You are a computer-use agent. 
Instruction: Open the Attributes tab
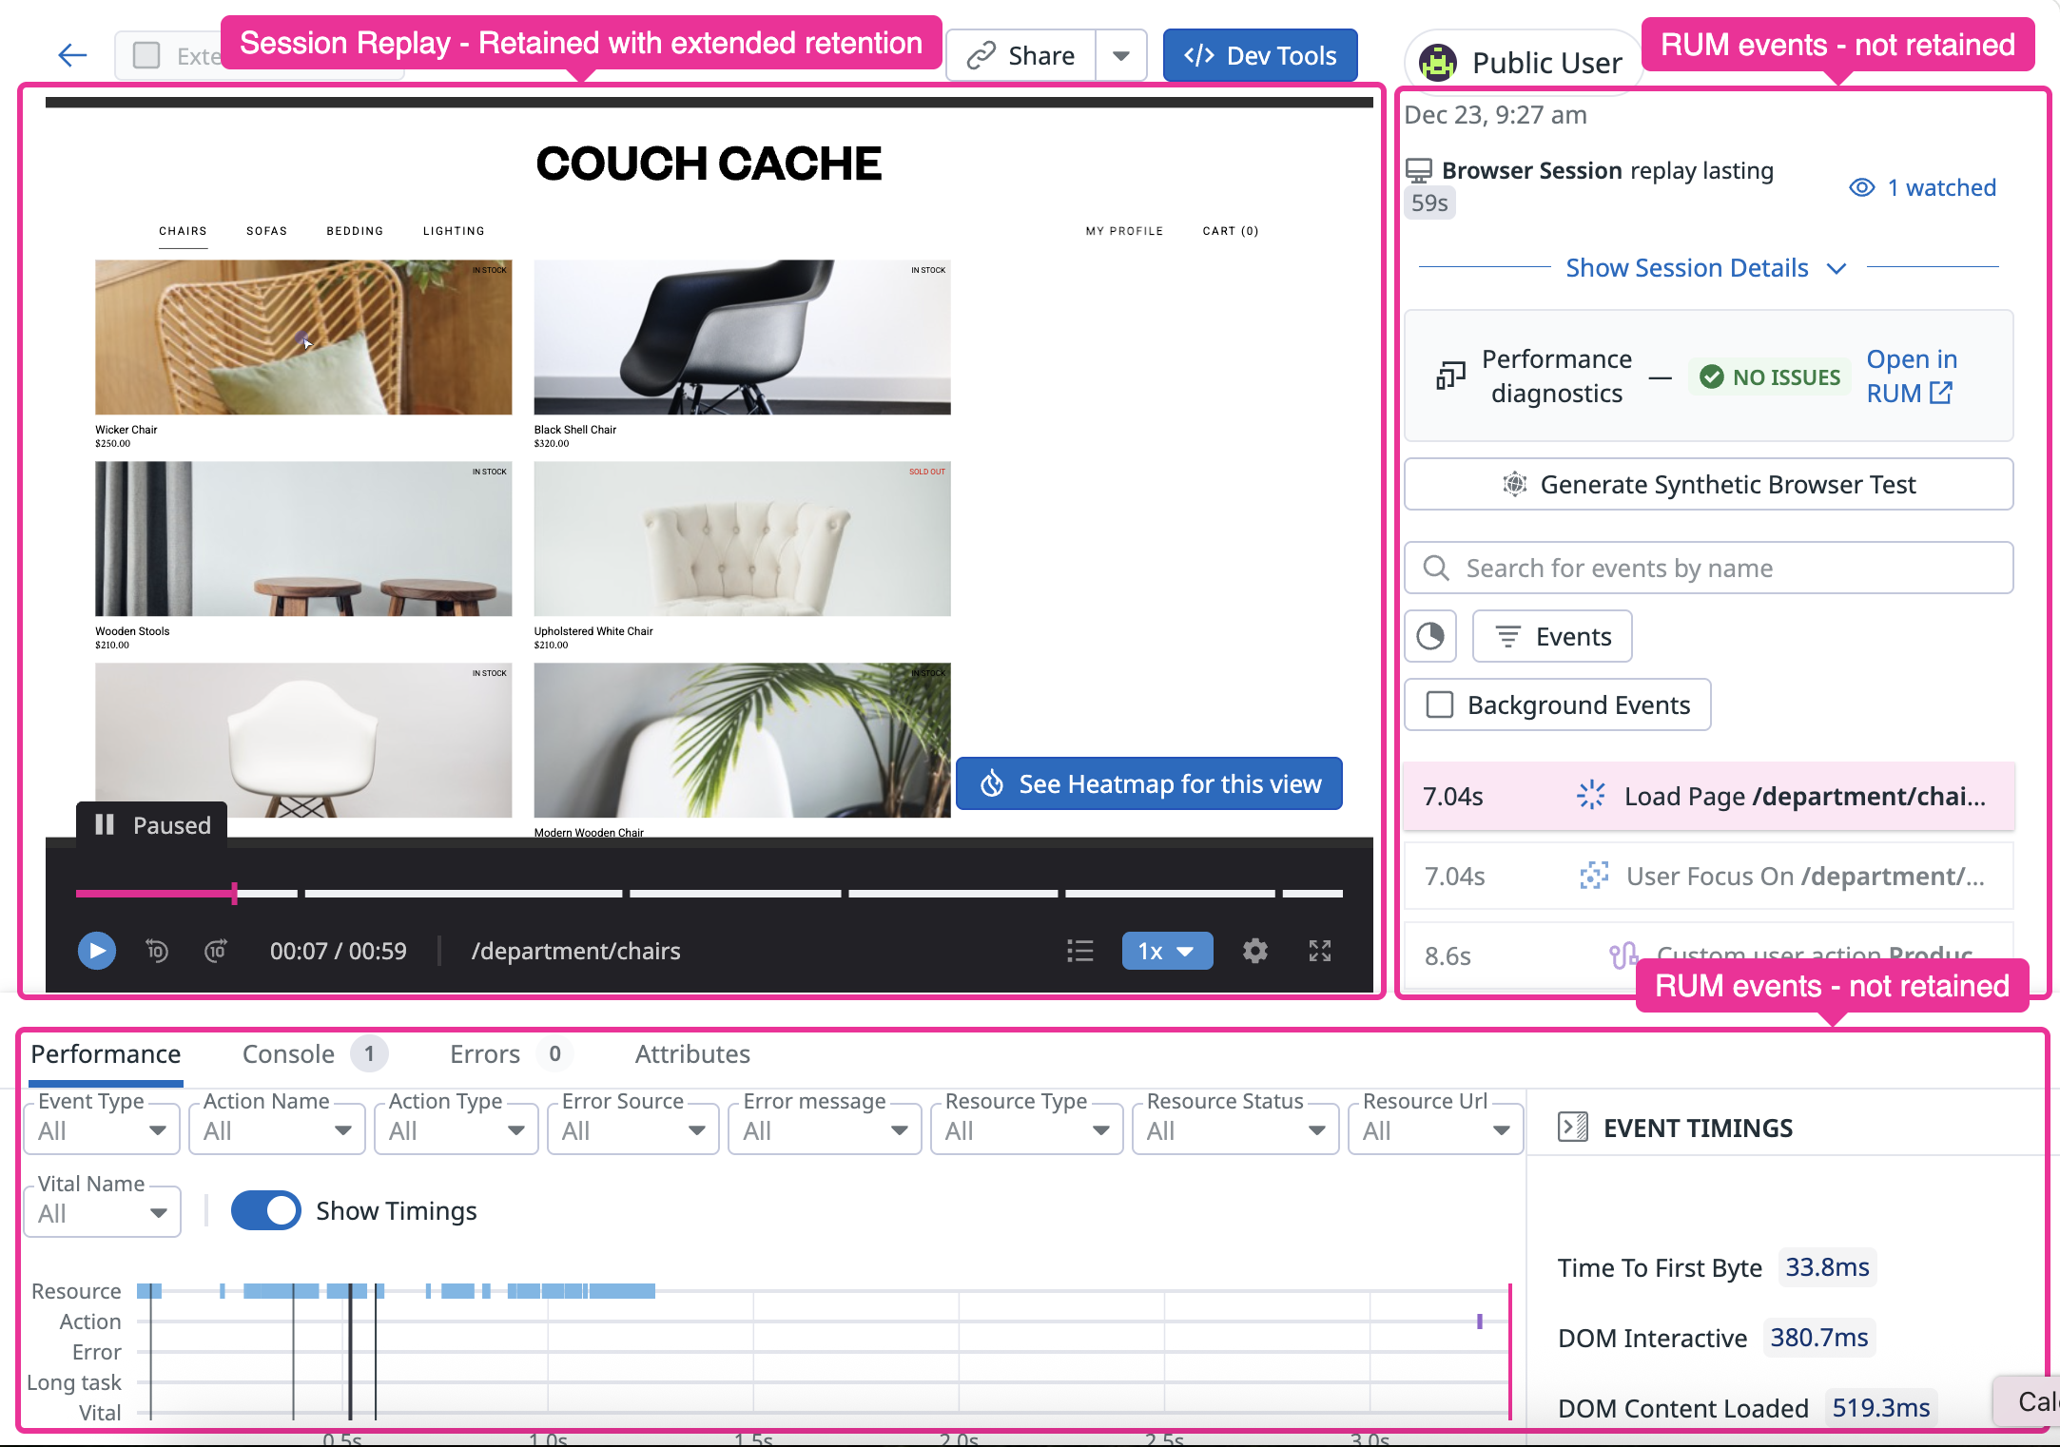click(692, 1053)
